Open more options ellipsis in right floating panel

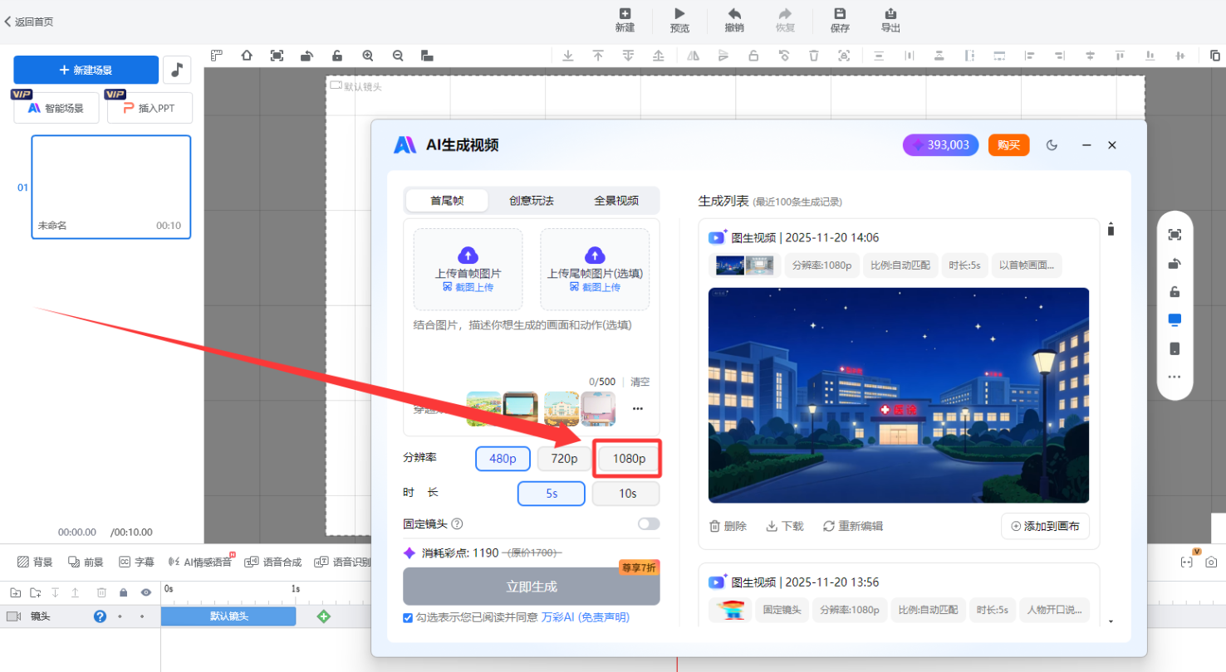pos(1174,377)
